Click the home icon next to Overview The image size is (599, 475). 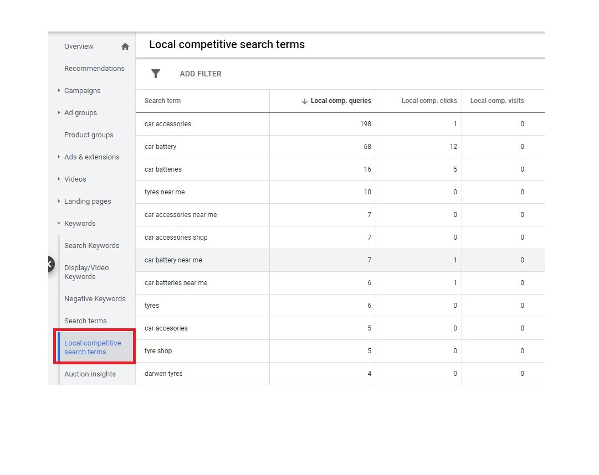tap(125, 47)
